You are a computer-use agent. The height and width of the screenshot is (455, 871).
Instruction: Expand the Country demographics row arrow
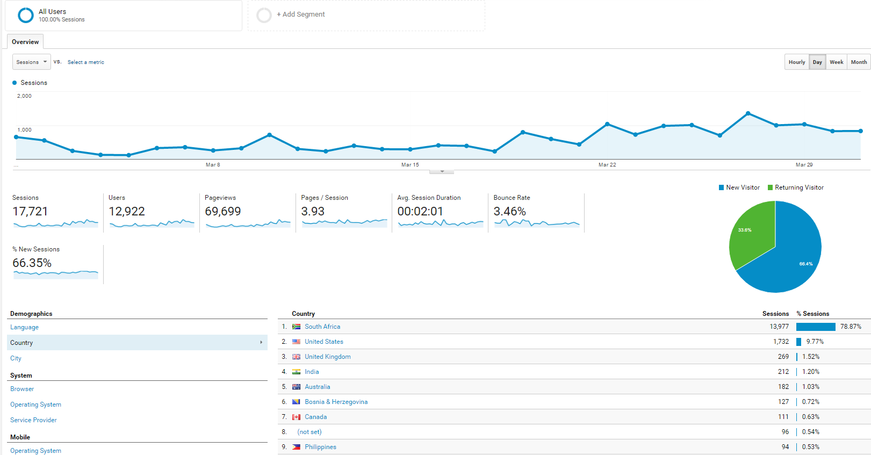point(261,343)
